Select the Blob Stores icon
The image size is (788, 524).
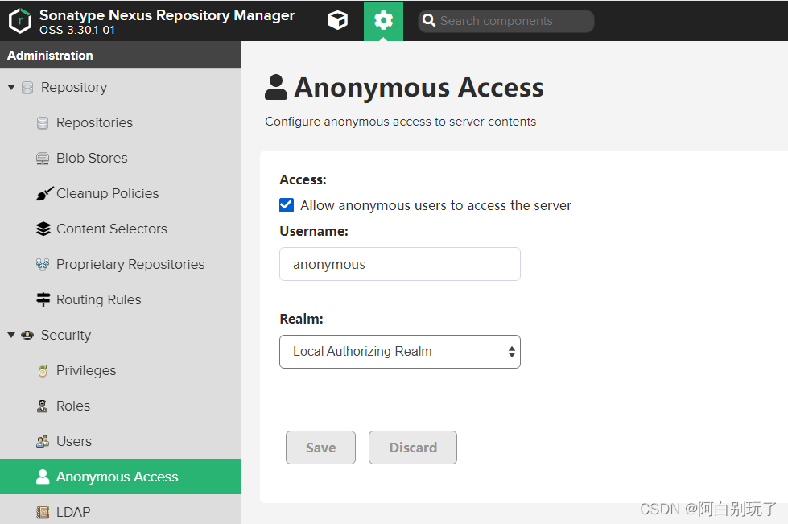(x=42, y=158)
